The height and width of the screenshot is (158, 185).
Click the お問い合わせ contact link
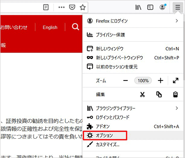[x=14, y=27]
